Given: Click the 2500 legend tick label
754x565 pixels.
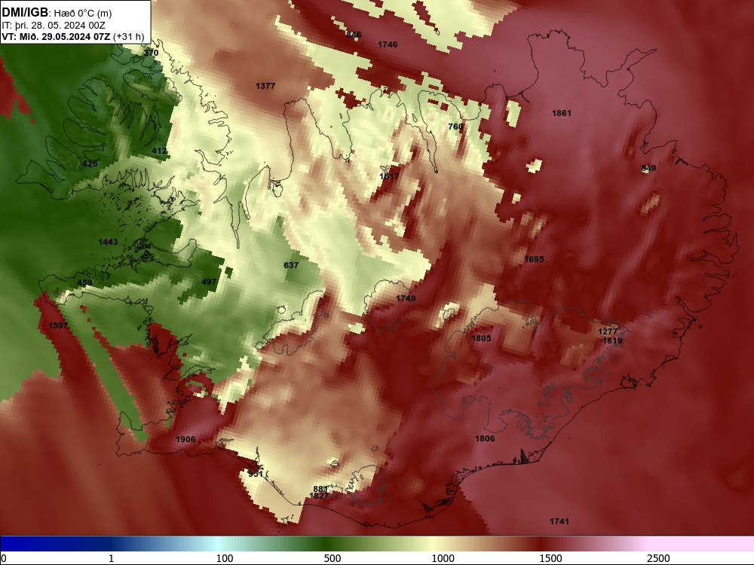Looking at the screenshot, I should coord(658,558).
